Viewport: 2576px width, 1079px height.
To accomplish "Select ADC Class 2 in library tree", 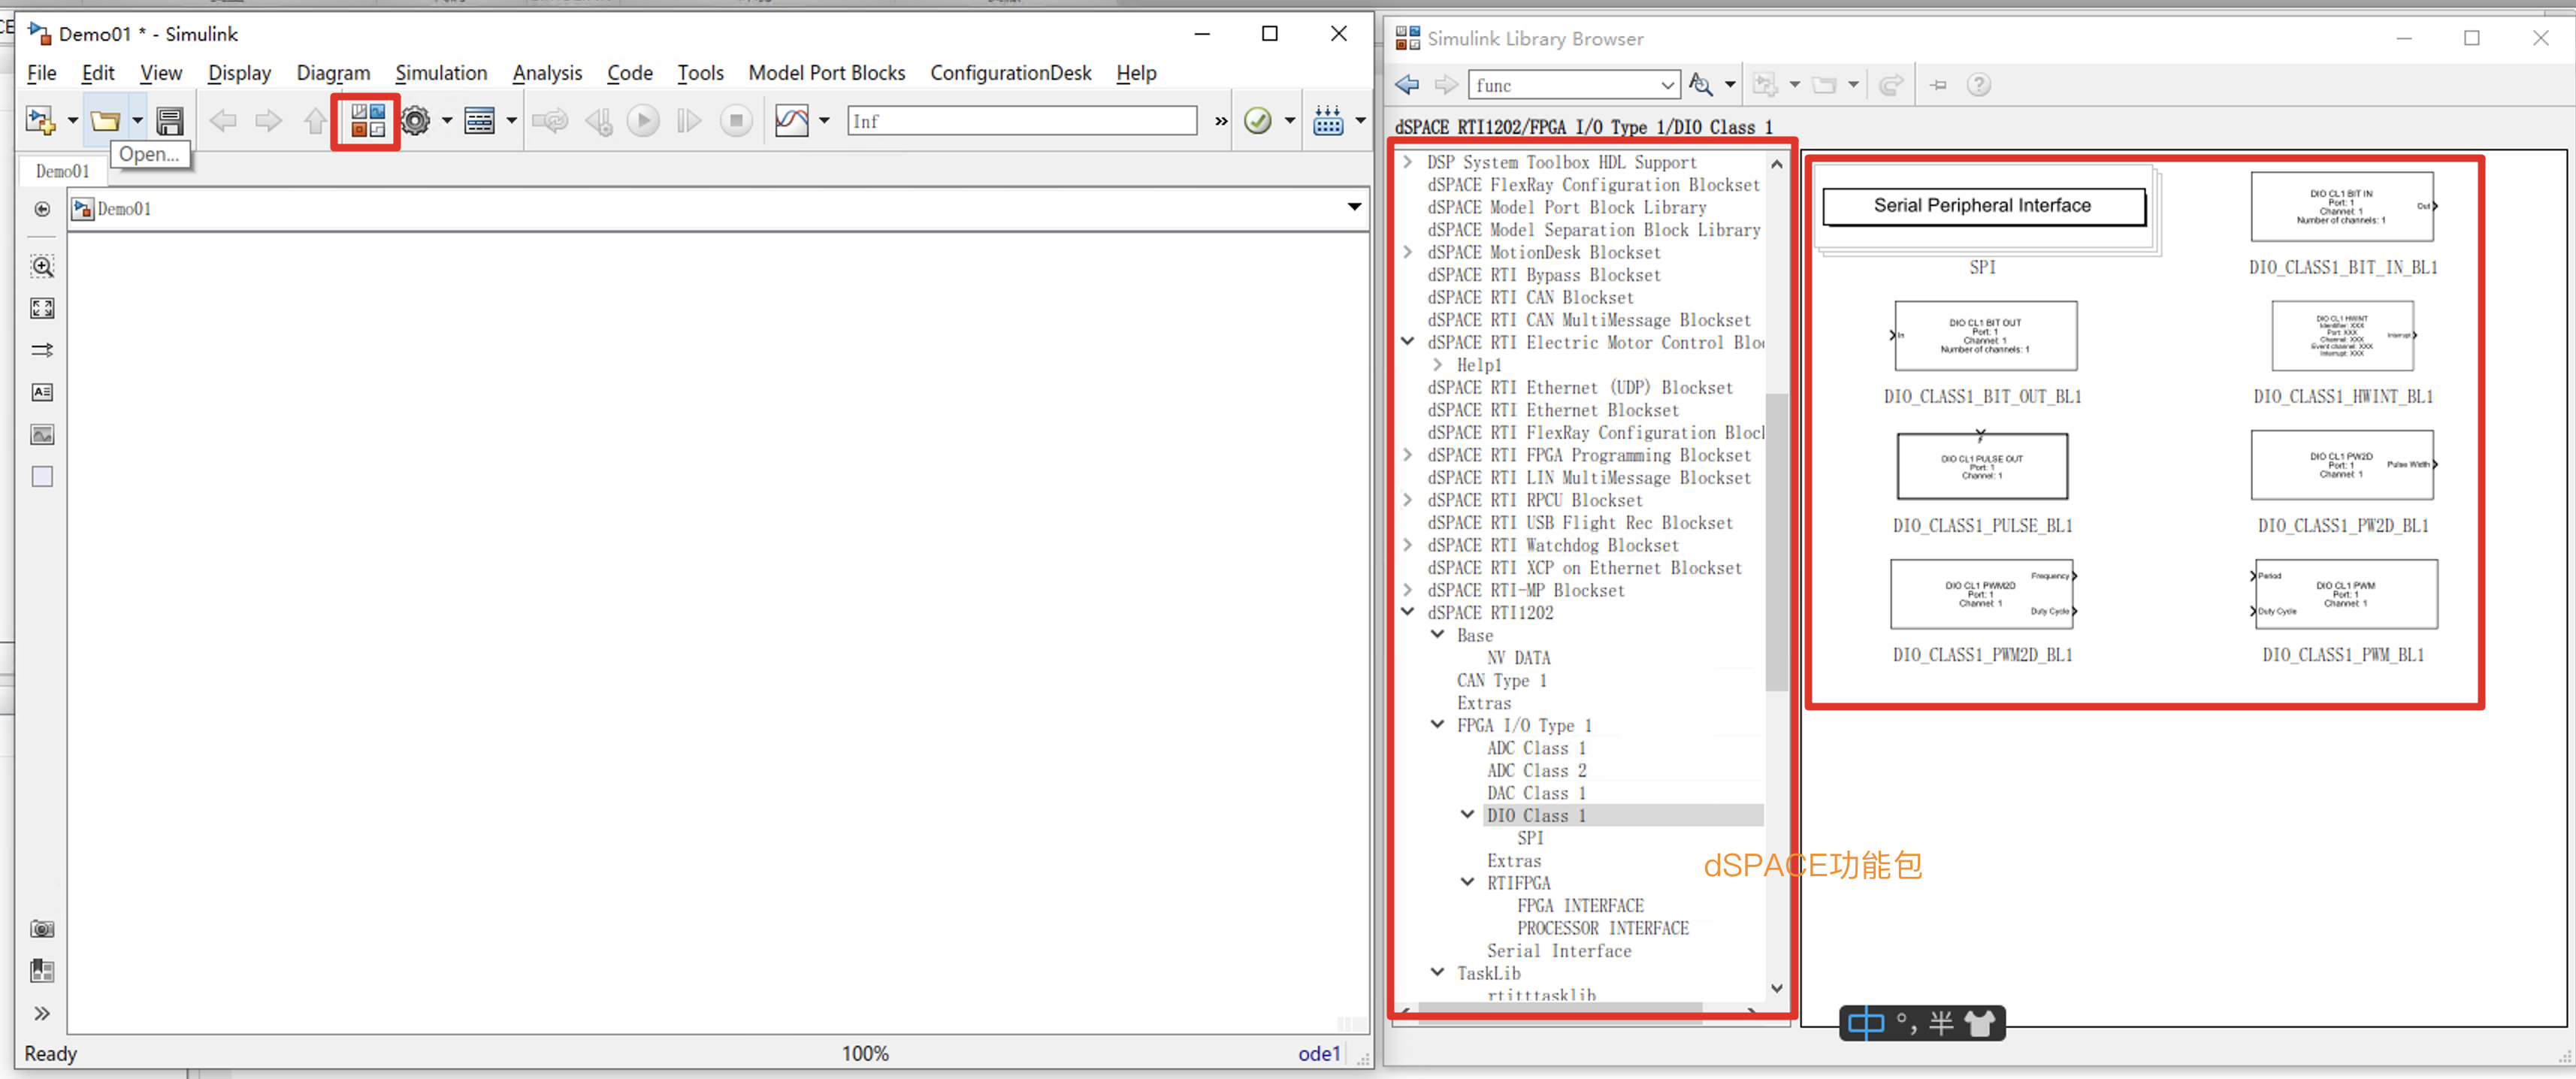I will click(x=1536, y=770).
